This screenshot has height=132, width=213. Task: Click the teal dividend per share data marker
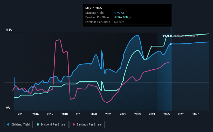click(171, 36)
